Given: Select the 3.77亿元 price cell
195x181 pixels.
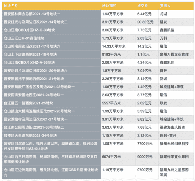Looking at the screenshot, I should (x=147, y=95).
